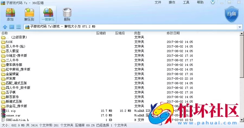The image size is (244, 128).
Task: Click the 1 KB size of SDKCondition.h
Action: point(109,120)
